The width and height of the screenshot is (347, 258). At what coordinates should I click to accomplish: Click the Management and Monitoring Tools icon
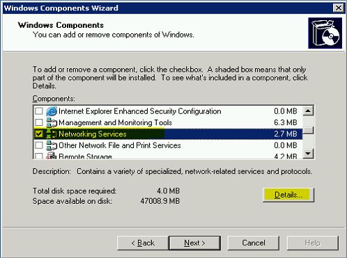point(52,122)
